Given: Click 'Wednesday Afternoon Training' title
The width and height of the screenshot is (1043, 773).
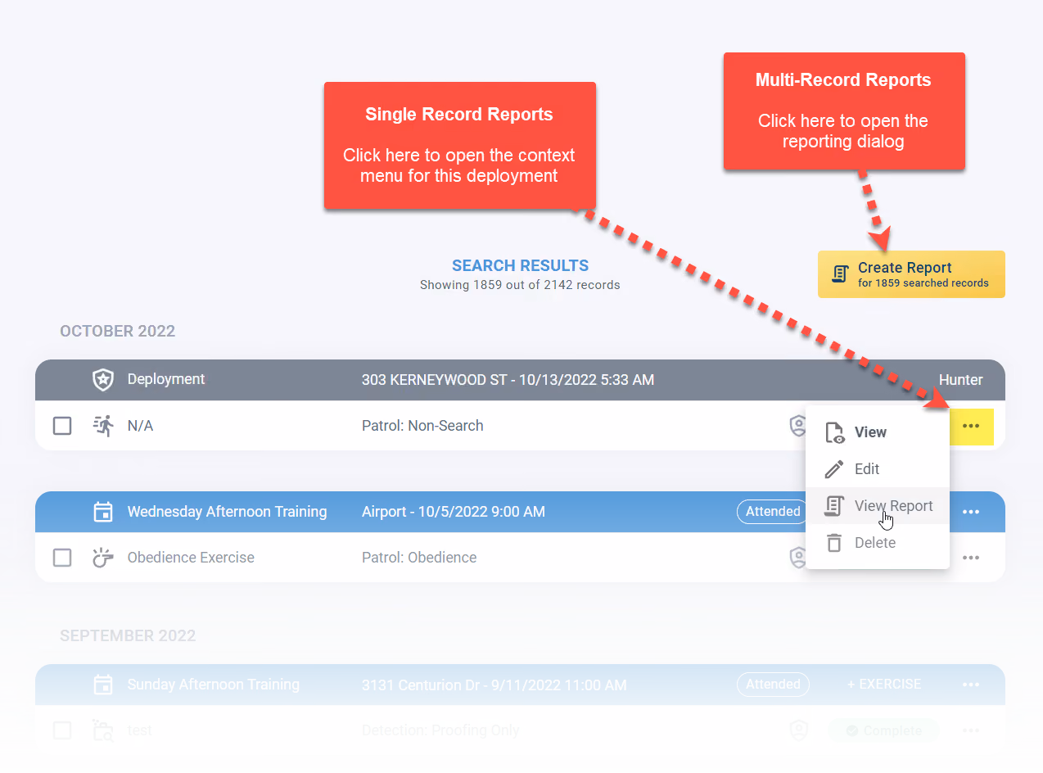Looking at the screenshot, I should [x=227, y=512].
